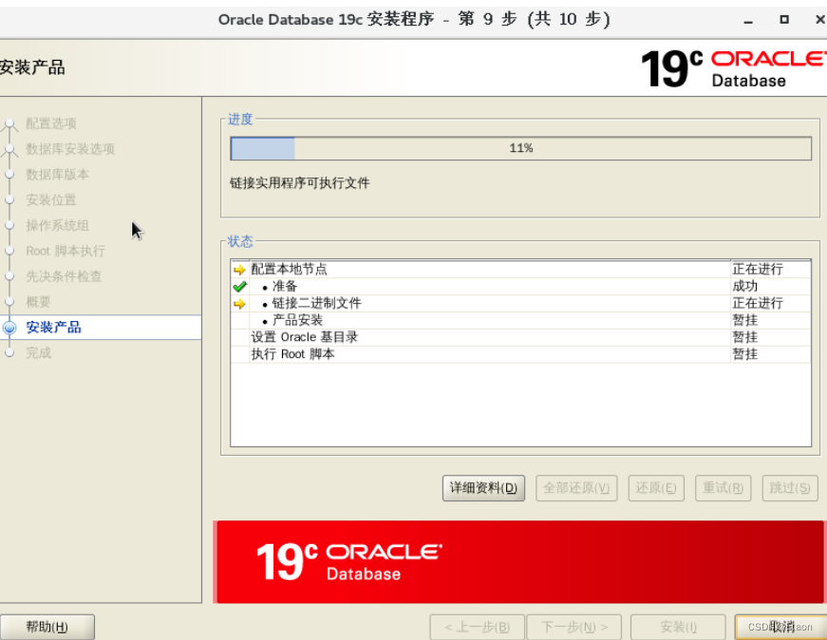Click the 准备 status row
The width and height of the screenshot is (827, 640).
click(520, 286)
